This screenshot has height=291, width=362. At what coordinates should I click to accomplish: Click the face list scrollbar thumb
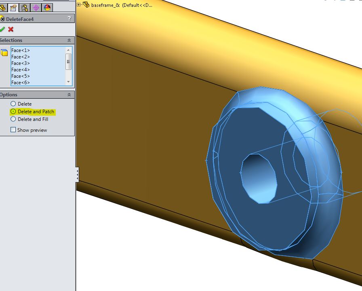(68, 62)
